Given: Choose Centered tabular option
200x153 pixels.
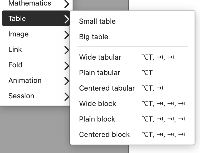Looking at the screenshot, I should pyautogui.click(x=107, y=88).
